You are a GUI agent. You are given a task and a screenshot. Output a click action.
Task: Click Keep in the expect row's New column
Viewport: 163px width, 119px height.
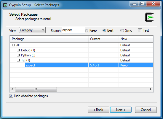(x=124, y=65)
